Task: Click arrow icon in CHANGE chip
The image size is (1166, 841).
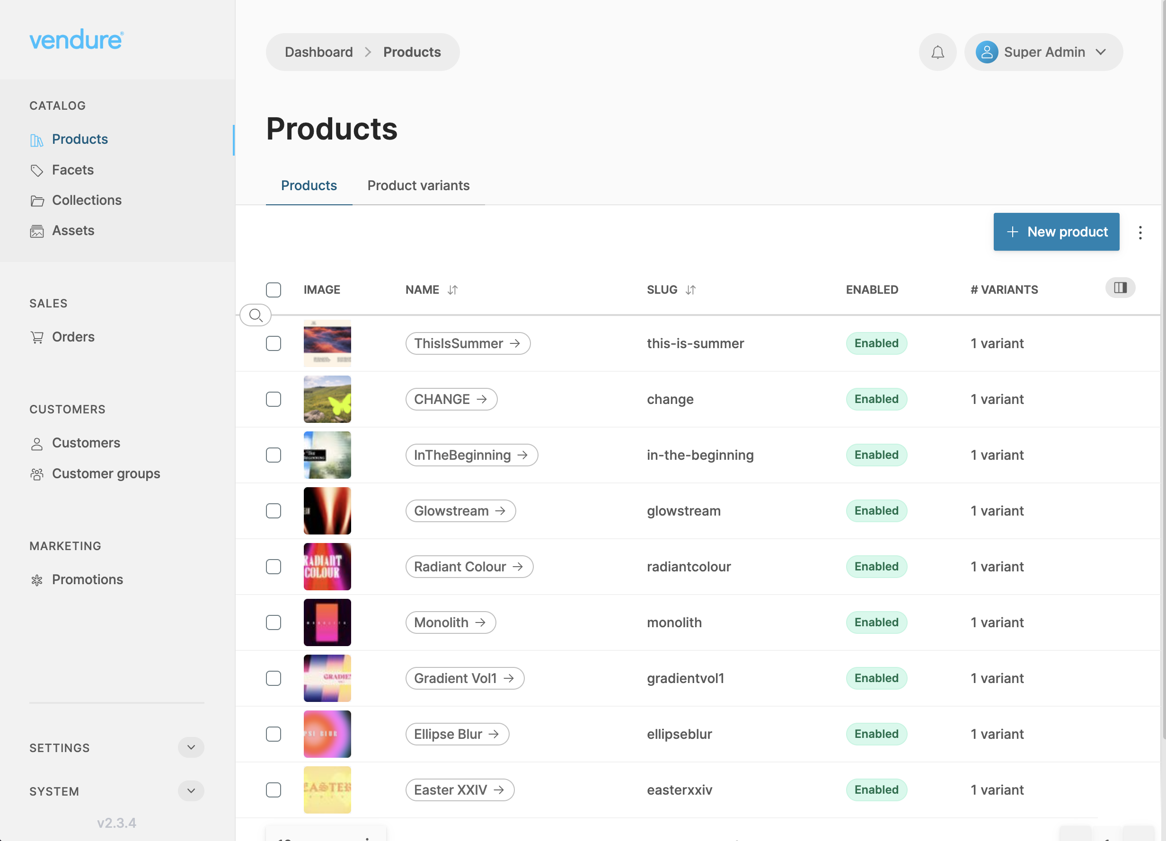Action: point(482,400)
